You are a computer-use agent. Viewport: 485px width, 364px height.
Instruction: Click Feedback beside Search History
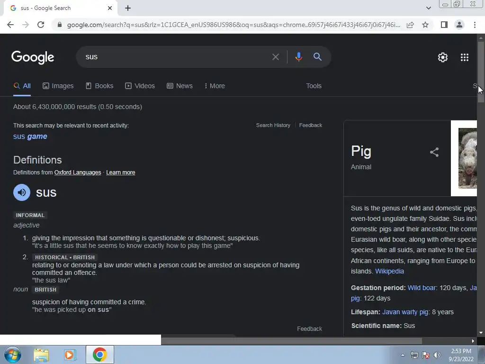311,125
